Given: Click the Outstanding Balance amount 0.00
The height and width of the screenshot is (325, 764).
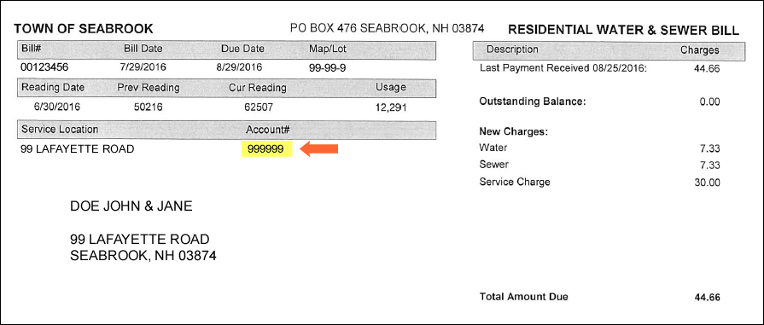Looking at the screenshot, I should point(709,102).
